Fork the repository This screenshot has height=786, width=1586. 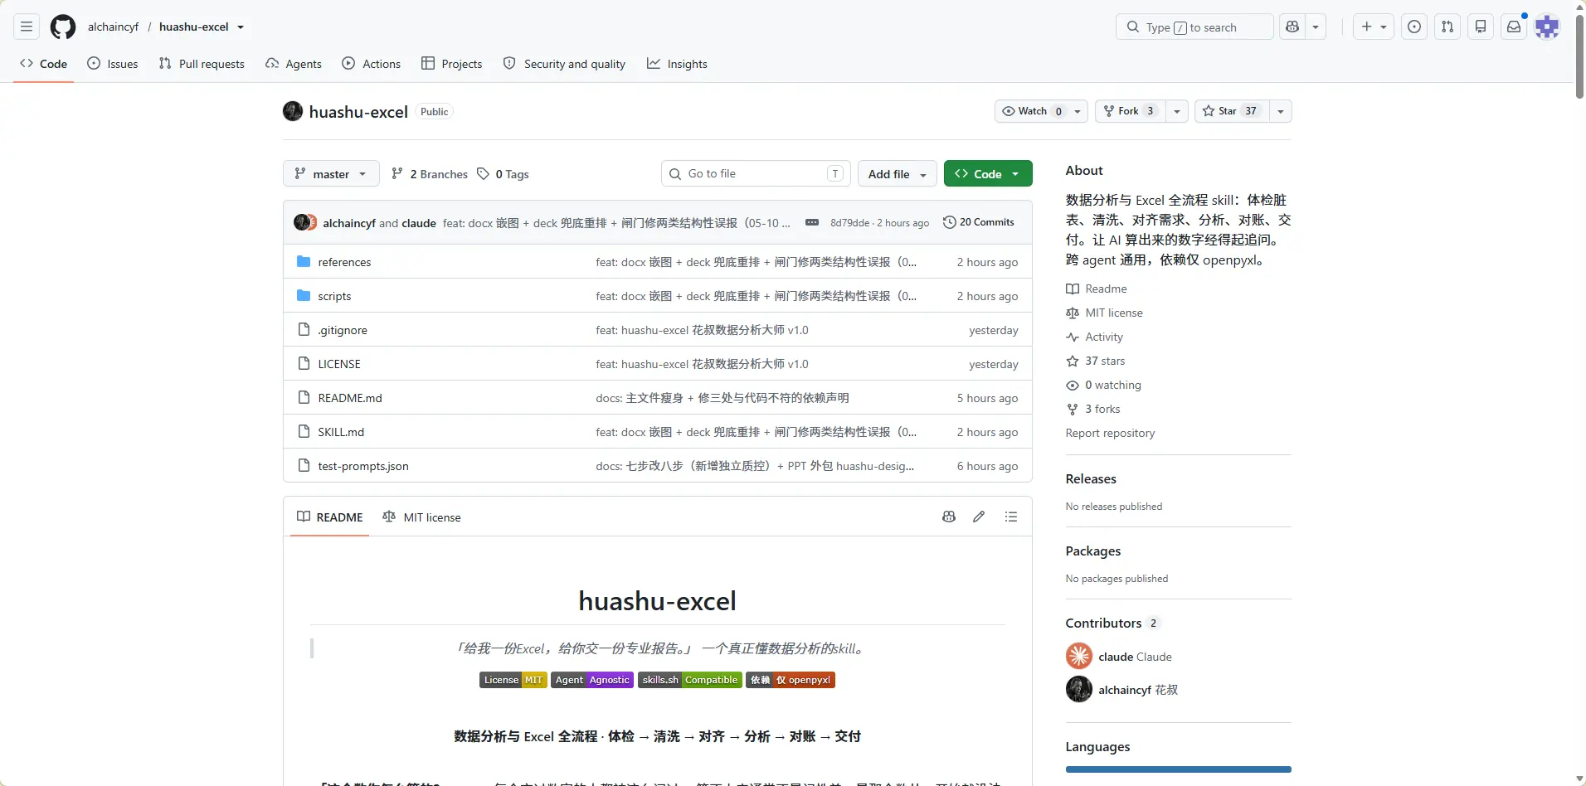point(1130,111)
